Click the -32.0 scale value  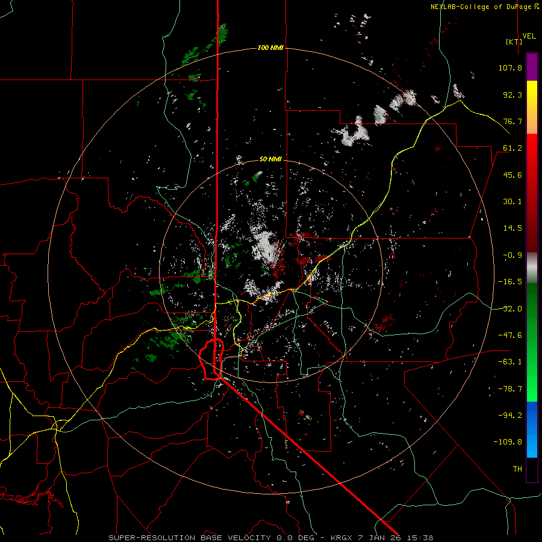(510, 309)
